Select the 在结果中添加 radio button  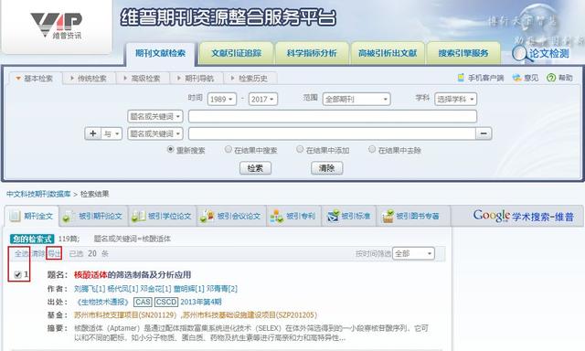pos(300,149)
